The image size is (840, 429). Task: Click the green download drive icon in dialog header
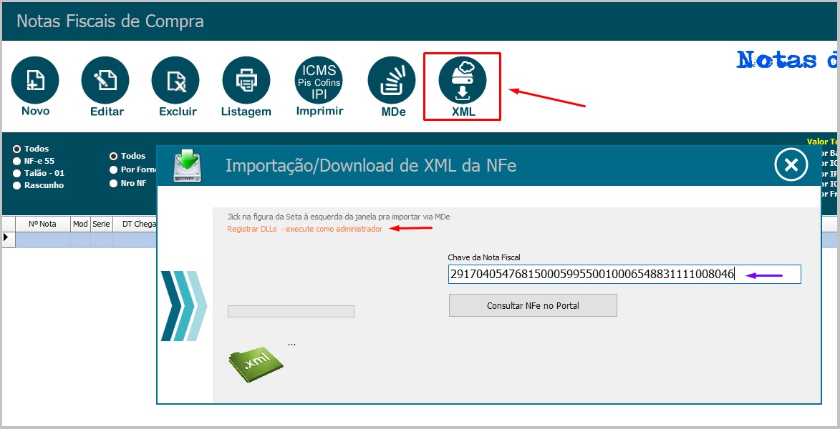188,166
